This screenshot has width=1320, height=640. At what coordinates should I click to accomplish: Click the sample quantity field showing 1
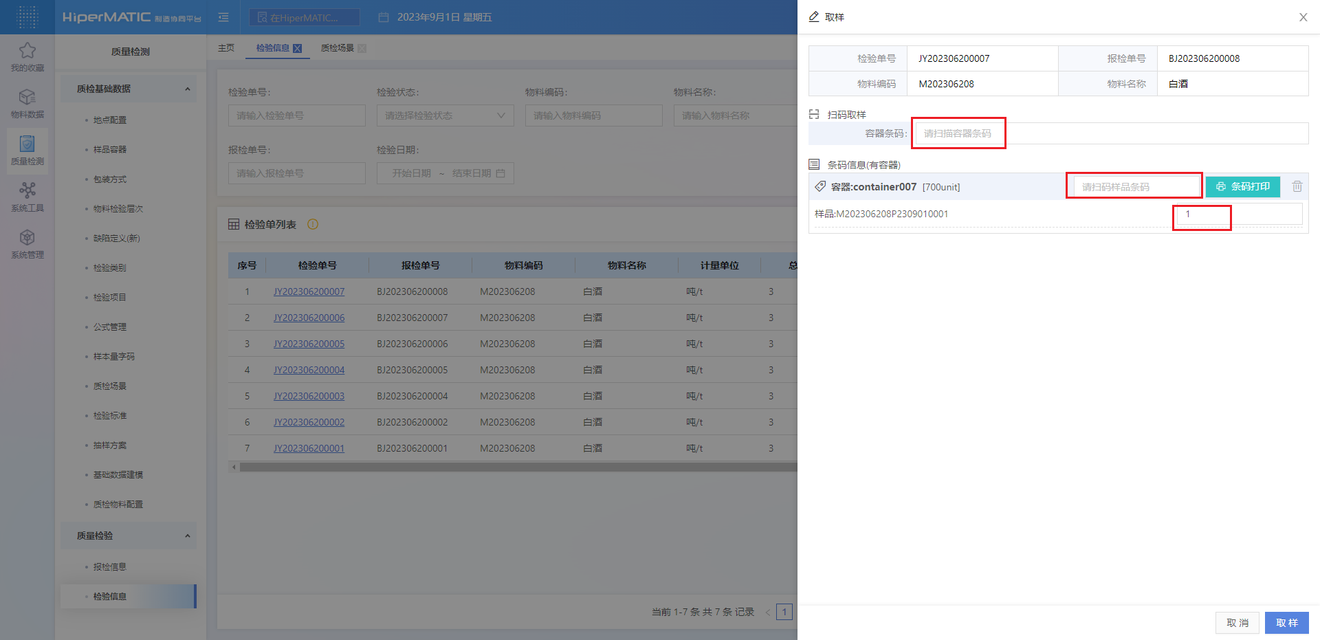tap(1240, 214)
